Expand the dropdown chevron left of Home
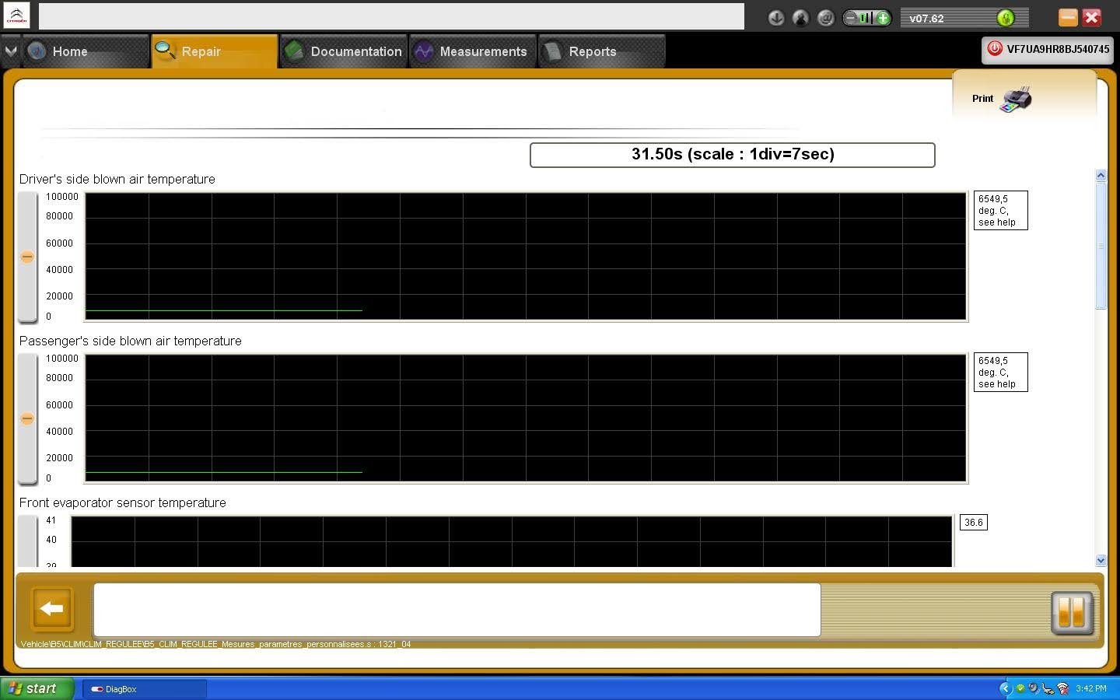Screen dimensions: 1120x700 (10, 51)
